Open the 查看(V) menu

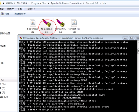coord(11,9)
